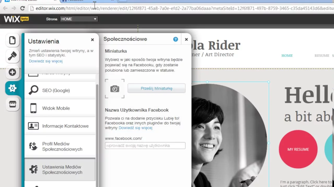
Task: Click the contact card icon beside Informacje Kontaktowe
Action: (x=33, y=126)
